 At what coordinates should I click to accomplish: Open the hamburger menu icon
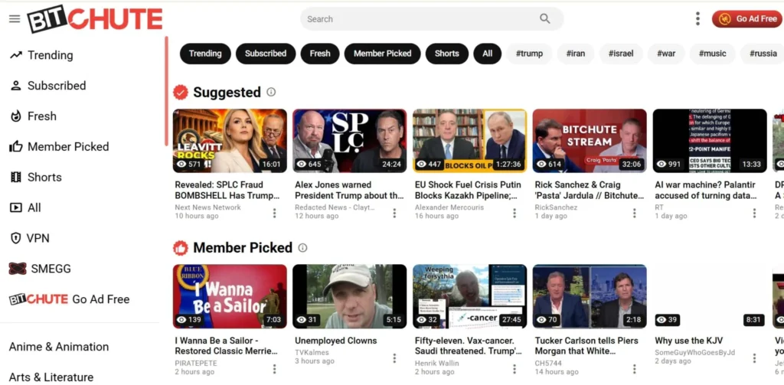pyautogui.click(x=15, y=19)
